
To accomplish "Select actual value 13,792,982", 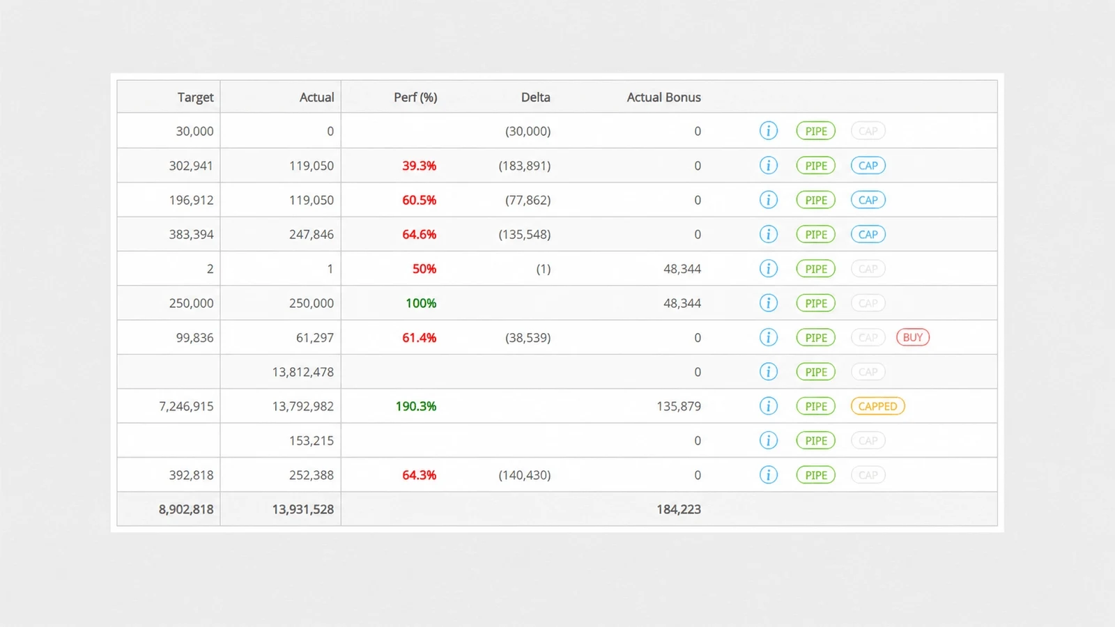I will pyautogui.click(x=302, y=406).
